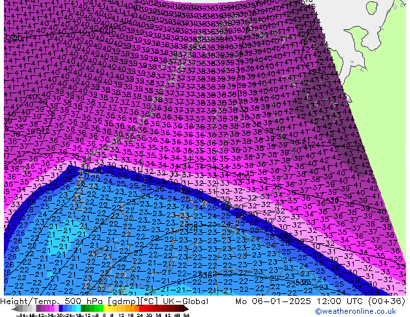Pick the dark purple legend swatch
This screenshot has height=317, width=410.
tap(38, 309)
